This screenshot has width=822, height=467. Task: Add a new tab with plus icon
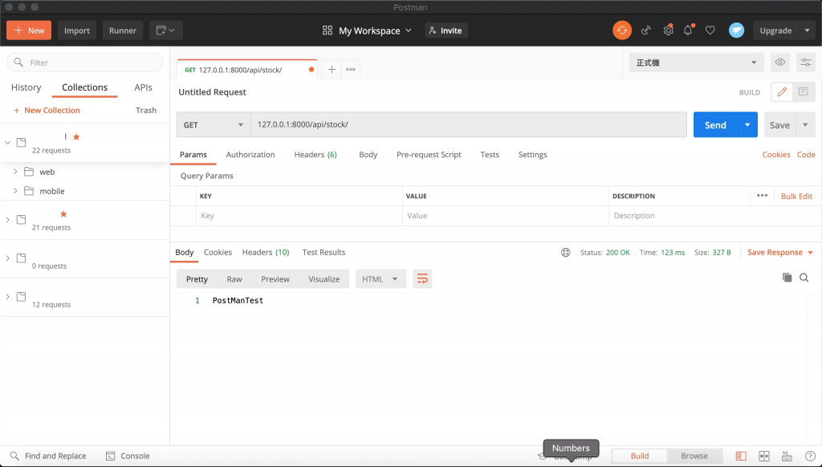coord(332,69)
